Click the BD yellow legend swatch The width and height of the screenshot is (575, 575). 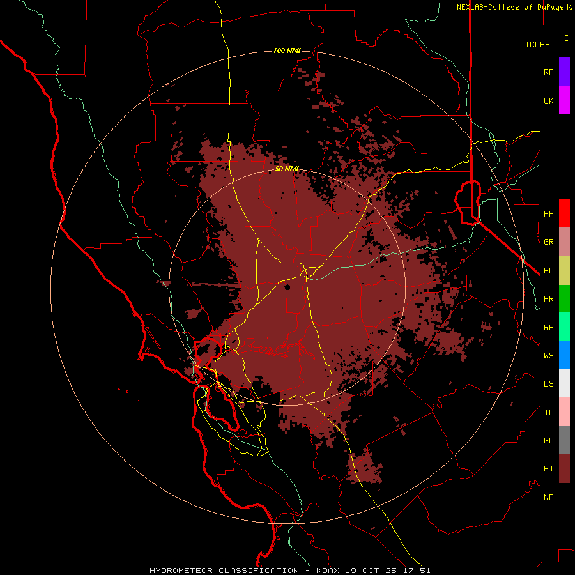click(x=564, y=271)
